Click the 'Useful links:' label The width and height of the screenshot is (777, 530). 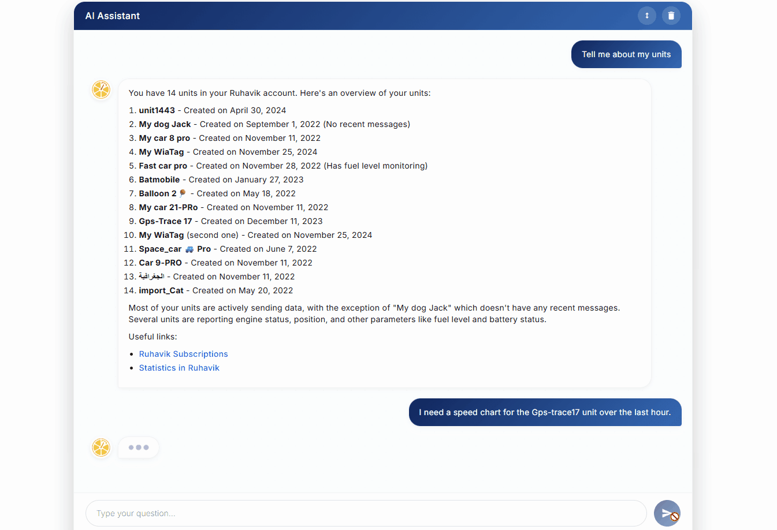[x=153, y=337]
